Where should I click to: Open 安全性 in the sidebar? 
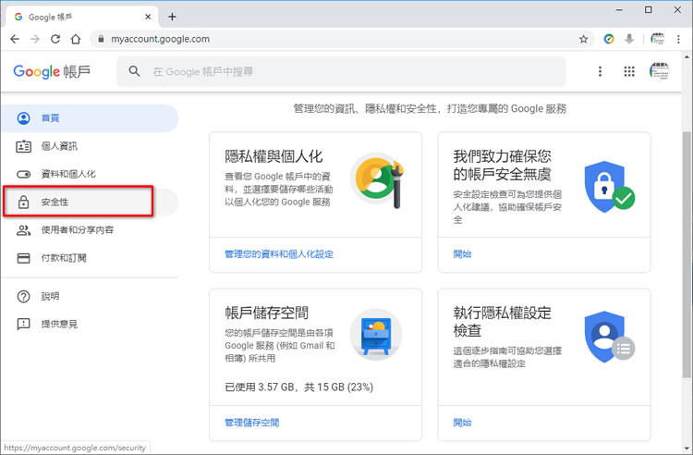[90, 203]
